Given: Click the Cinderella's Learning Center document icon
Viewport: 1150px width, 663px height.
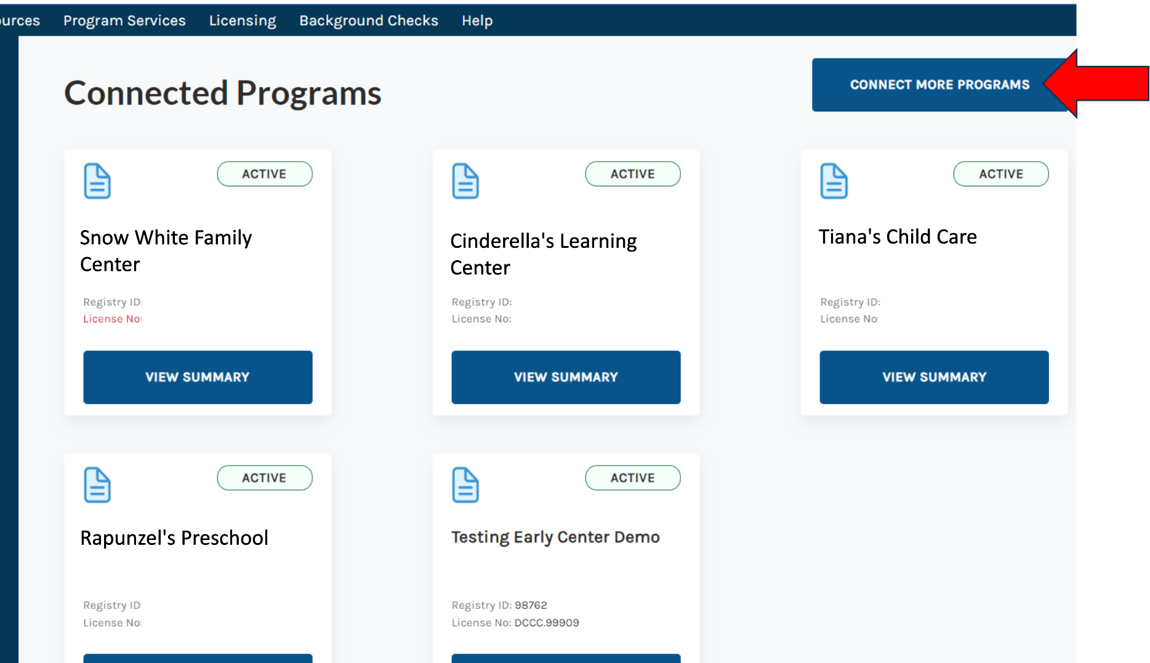Looking at the screenshot, I should [x=465, y=181].
